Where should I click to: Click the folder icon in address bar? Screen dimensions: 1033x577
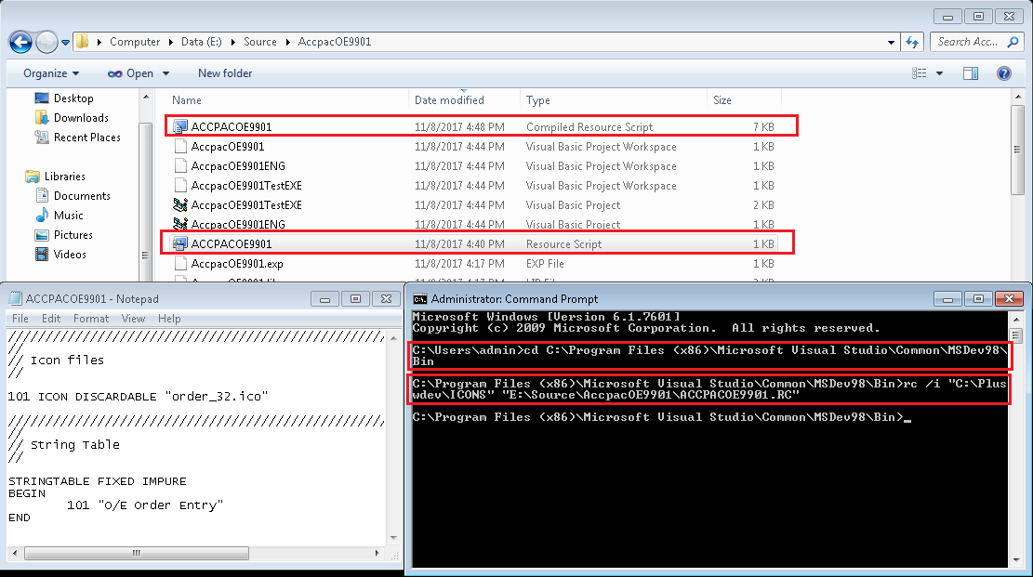[83, 42]
